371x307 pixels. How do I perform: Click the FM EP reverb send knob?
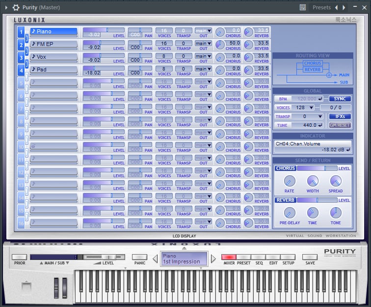(248, 45)
